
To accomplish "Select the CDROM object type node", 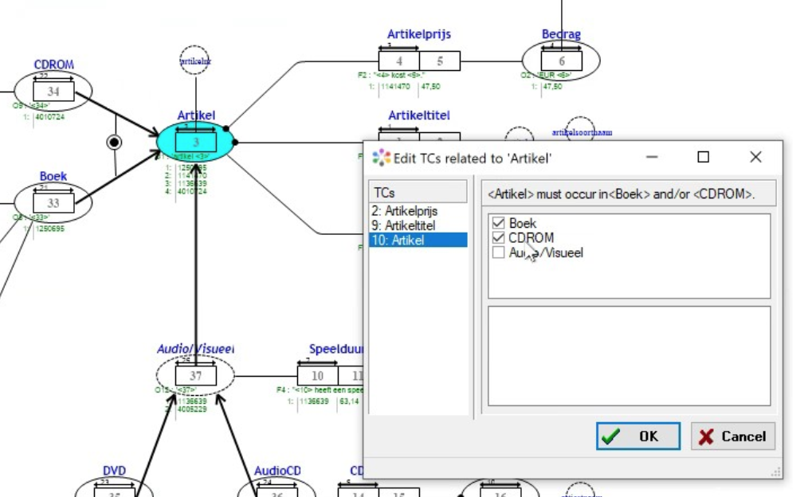I will tap(53, 92).
